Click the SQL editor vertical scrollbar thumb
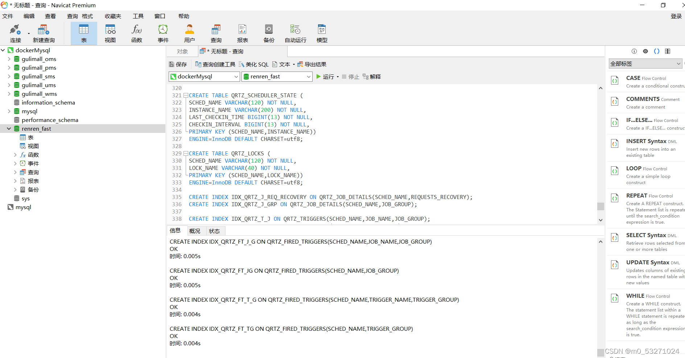 601,206
